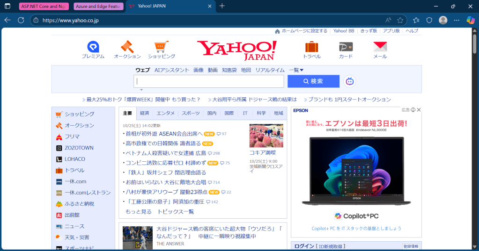Open the コキア満喫 news thumbnail

[266, 136]
